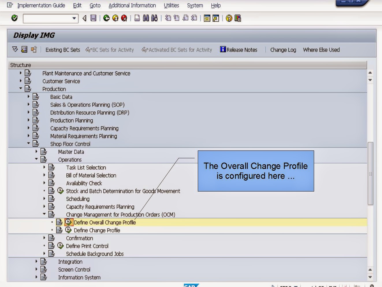
Task: Open the Goto menu
Action: tap(95, 5)
